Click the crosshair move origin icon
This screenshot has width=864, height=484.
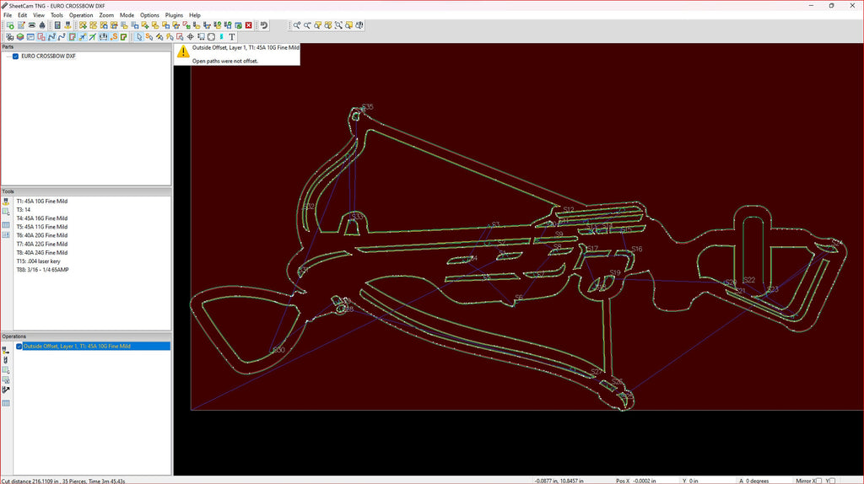[190, 37]
